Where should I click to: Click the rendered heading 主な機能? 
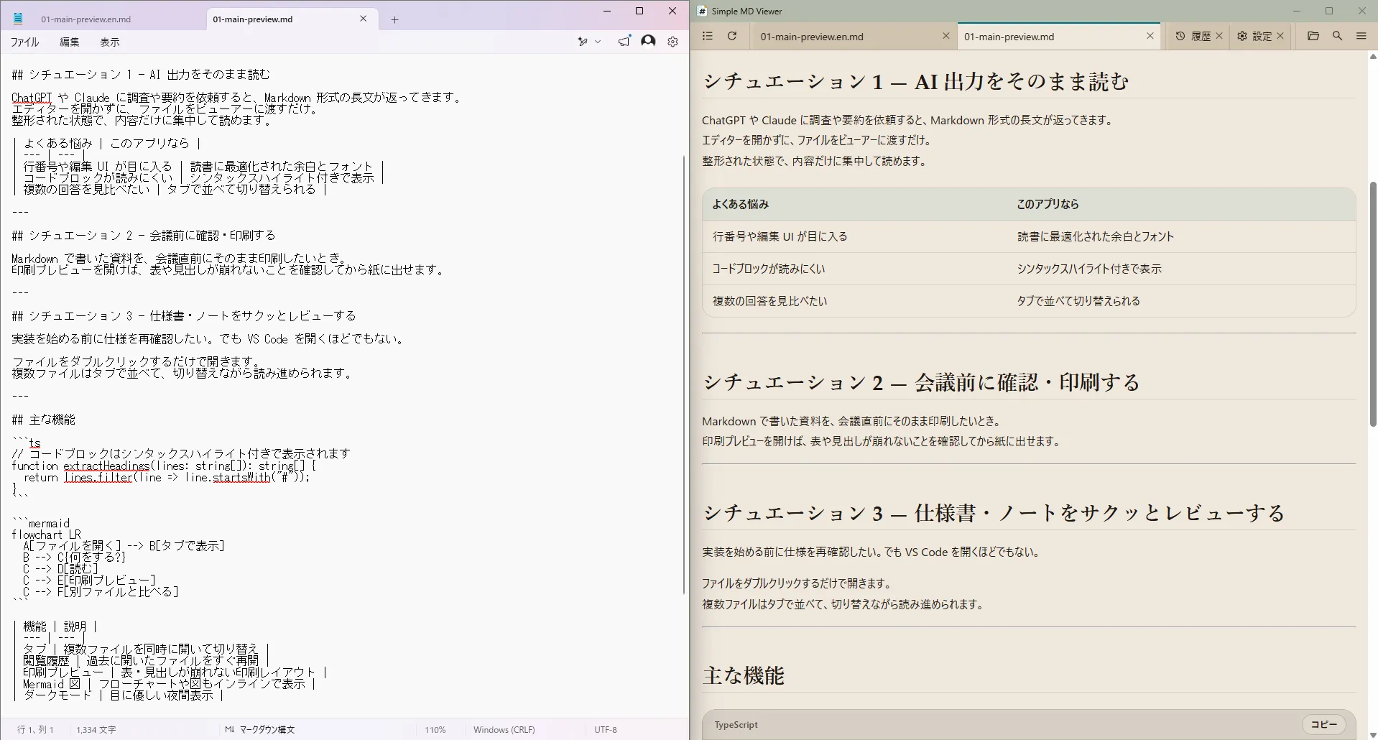tap(744, 675)
